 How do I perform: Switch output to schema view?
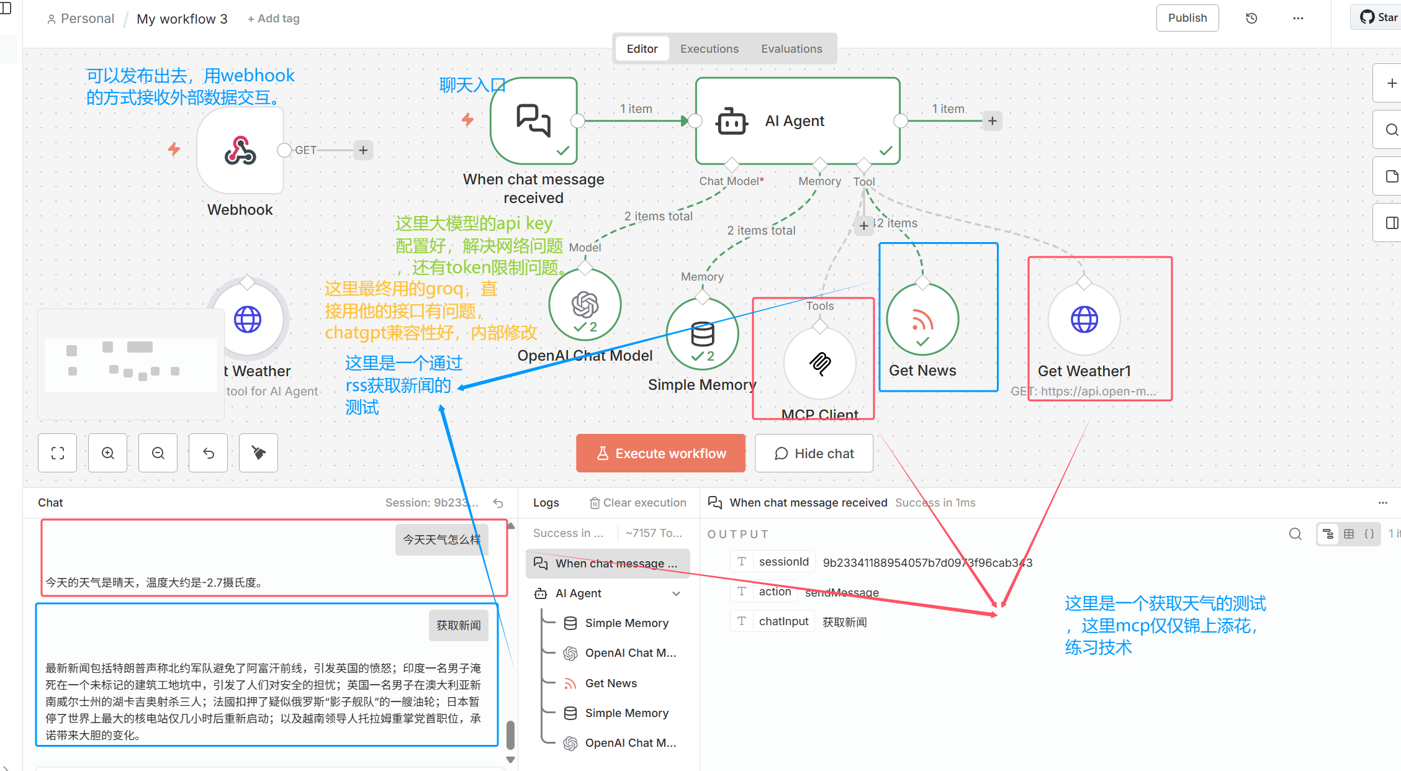click(x=1328, y=534)
